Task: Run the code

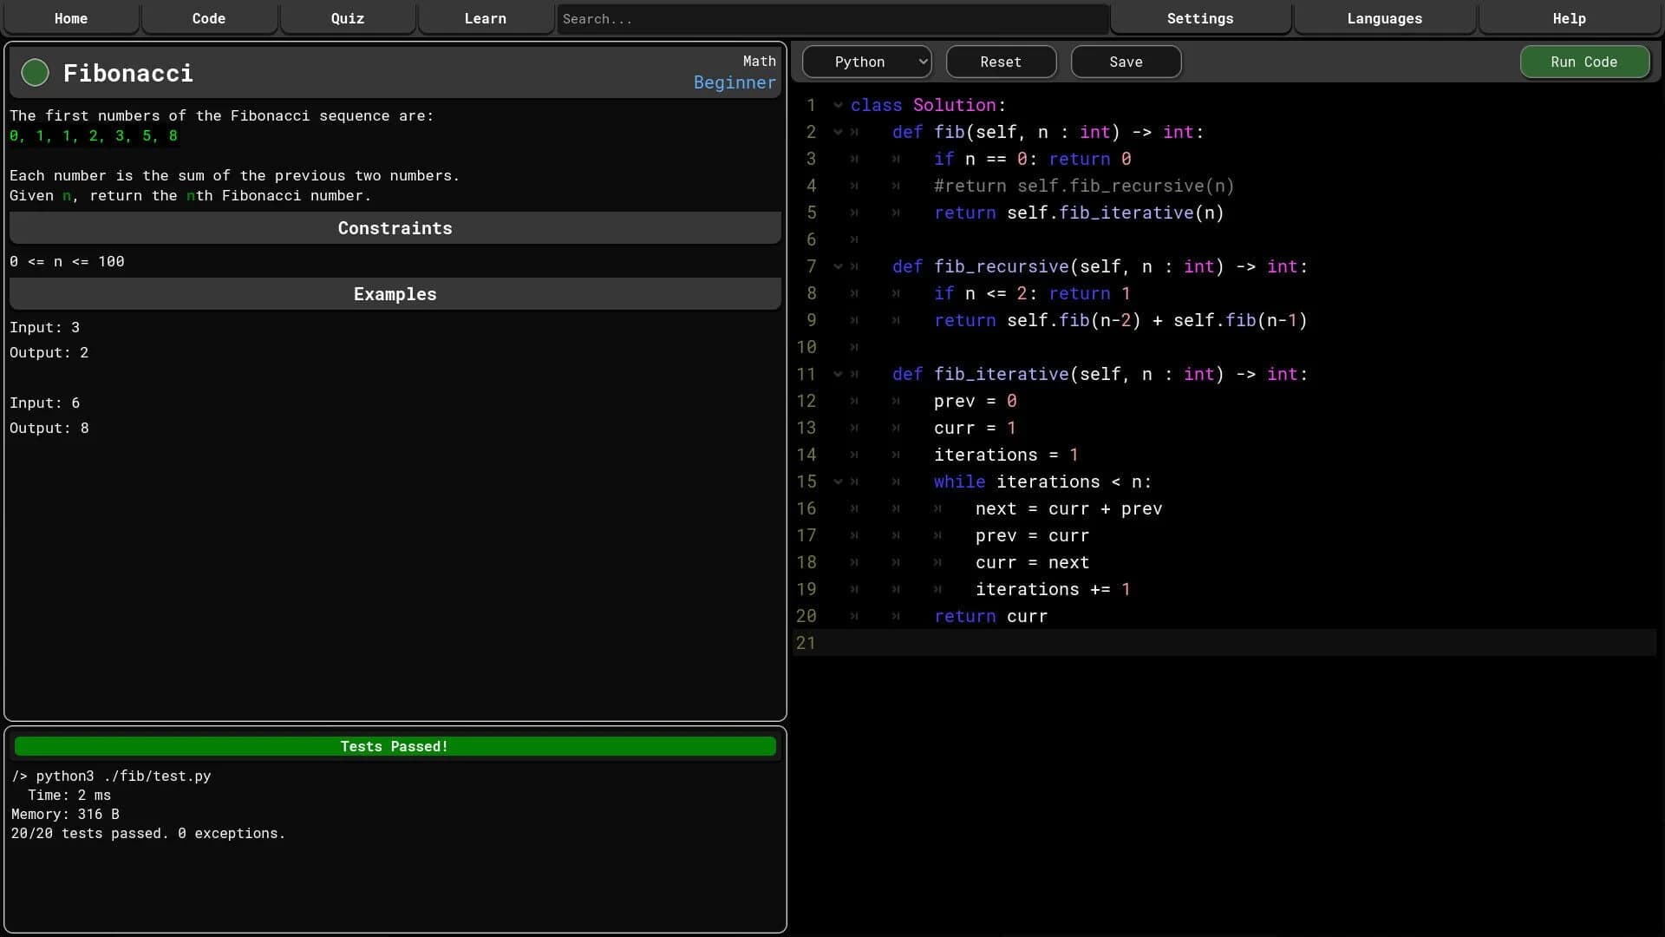Action: pos(1583,62)
